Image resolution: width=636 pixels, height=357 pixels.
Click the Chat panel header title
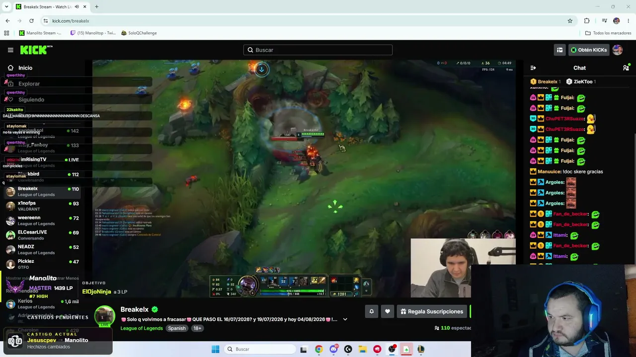[x=579, y=68]
